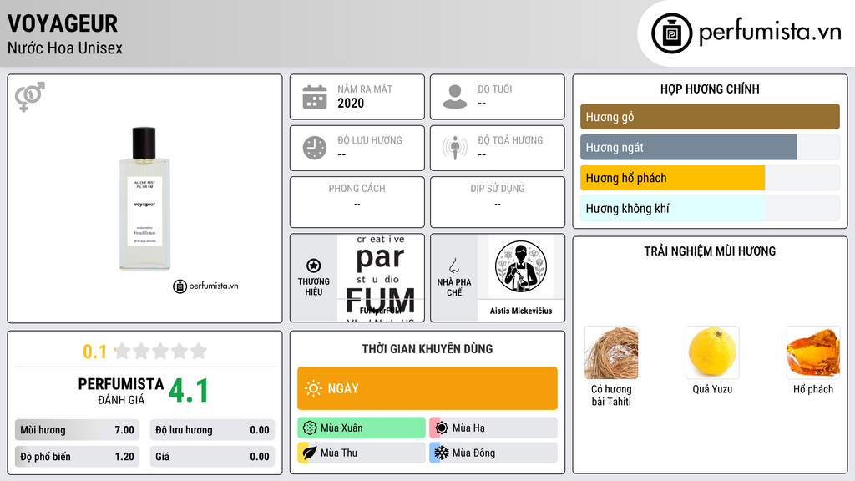This screenshot has height=481, width=855.
Task: Click the green 4.1 Perfumista rating
Action: coord(189,391)
